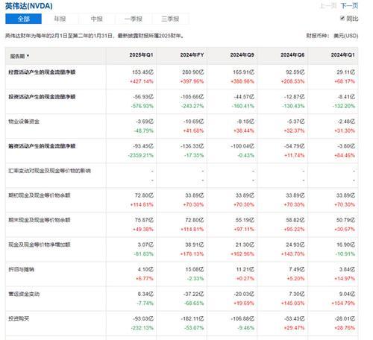Click the -56.93亿 investing value
This screenshot has width=373, height=340.
pyautogui.click(x=143, y=97)
